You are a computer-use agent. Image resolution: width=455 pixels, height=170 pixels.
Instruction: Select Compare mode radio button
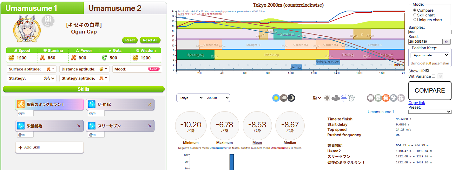tap(415, 10)
